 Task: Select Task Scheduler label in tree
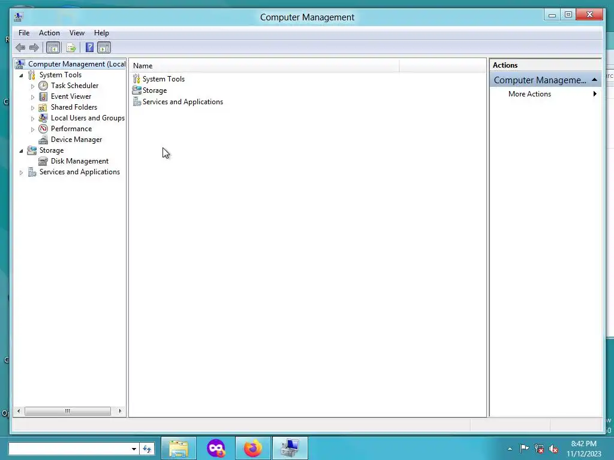pos(74,86)
